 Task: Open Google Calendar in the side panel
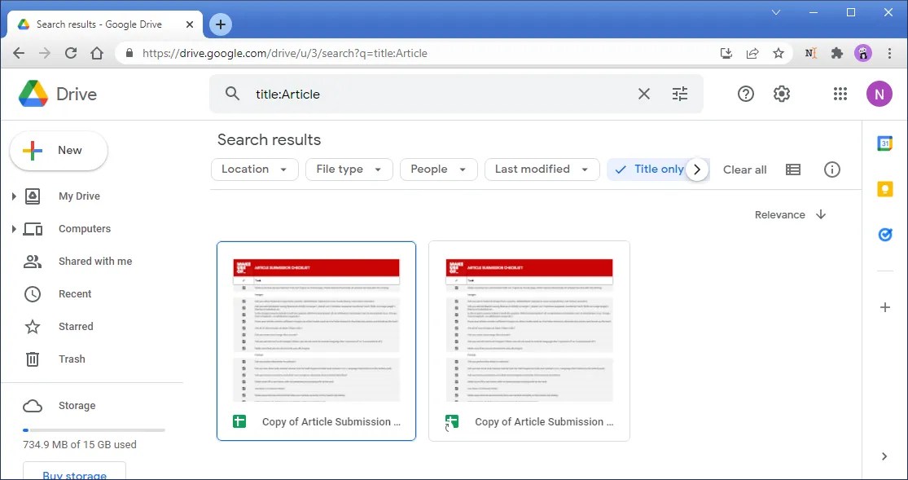(x=884, y=143)
